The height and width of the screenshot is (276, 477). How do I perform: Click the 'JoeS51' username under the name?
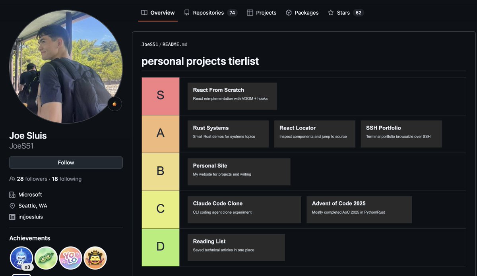[21, 146]
